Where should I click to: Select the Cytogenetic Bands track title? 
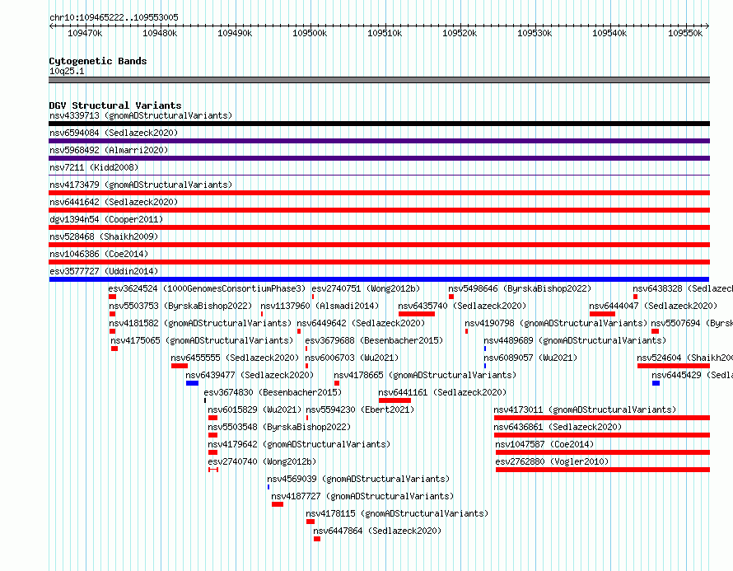[x=98, y=61]
